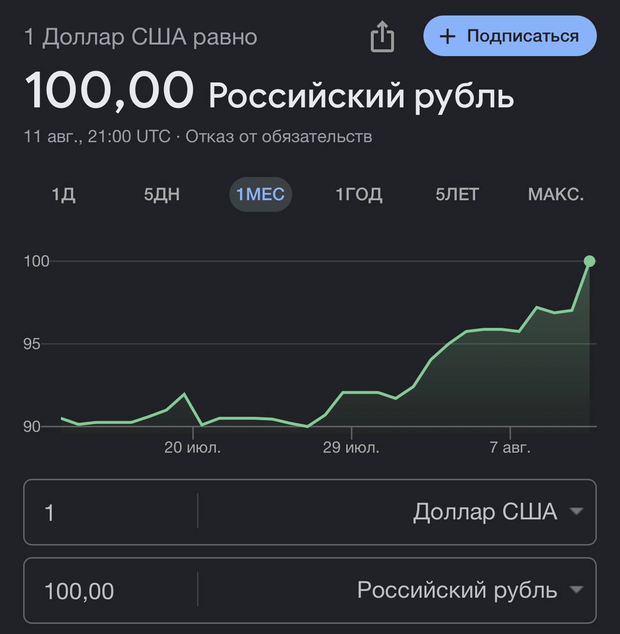The width and height of the screenshot is (620, 634).
Task: Select the 5ДН time range tab
Action: click(162, 194)
